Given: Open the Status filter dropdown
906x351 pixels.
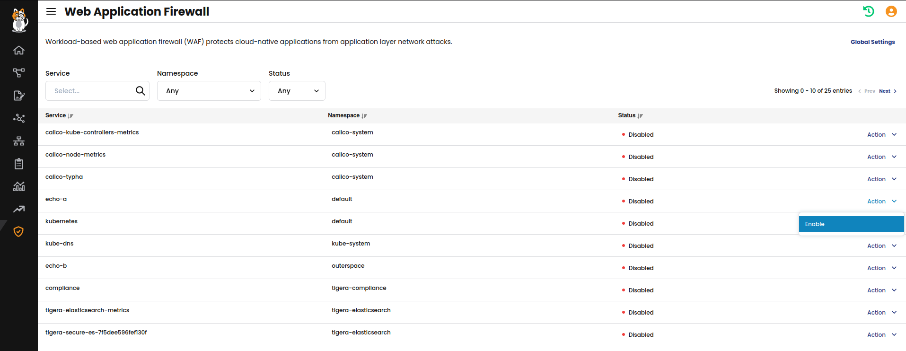Looking at the screenshot, I should pos(297,91).
